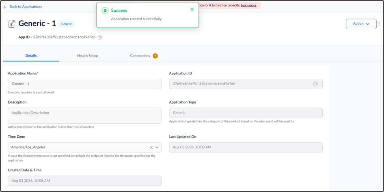Click the Generic tag badge beside title
Image resolution: width=384 pixels, height=192 pixels.
[66, 24]
